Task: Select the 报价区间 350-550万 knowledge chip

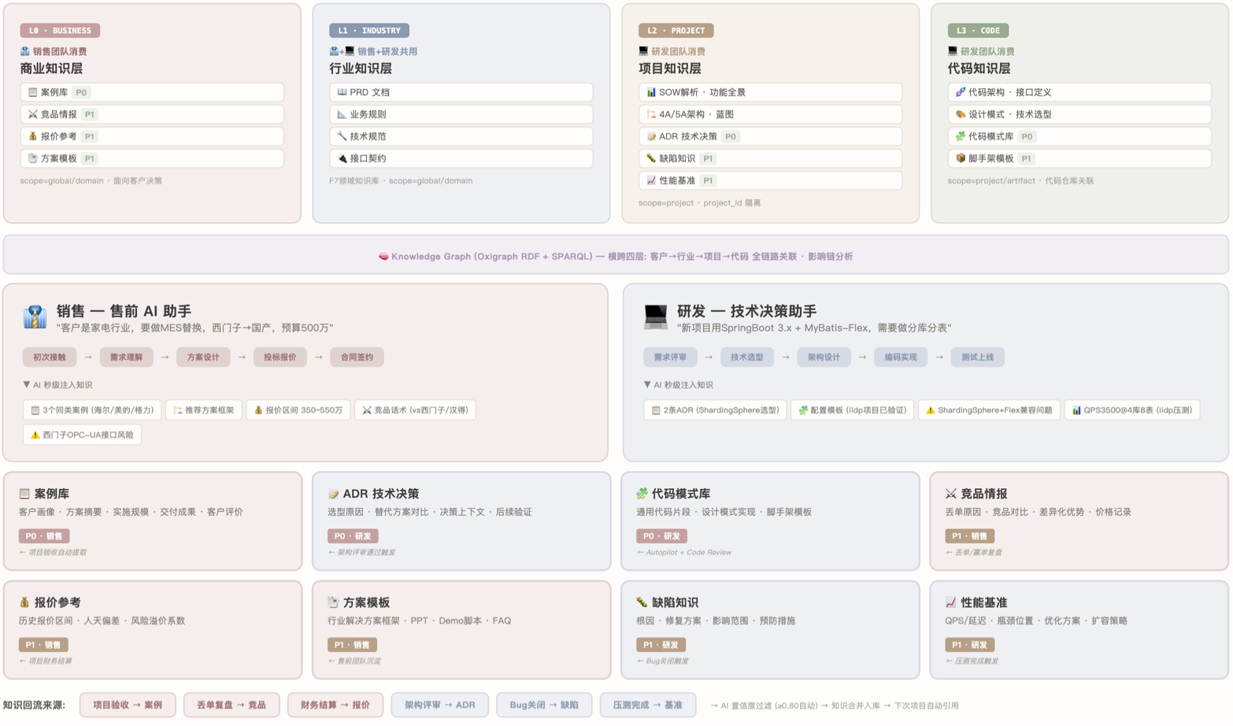Action: point(298,410)
